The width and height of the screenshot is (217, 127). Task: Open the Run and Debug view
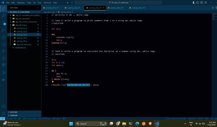point(4,30)
